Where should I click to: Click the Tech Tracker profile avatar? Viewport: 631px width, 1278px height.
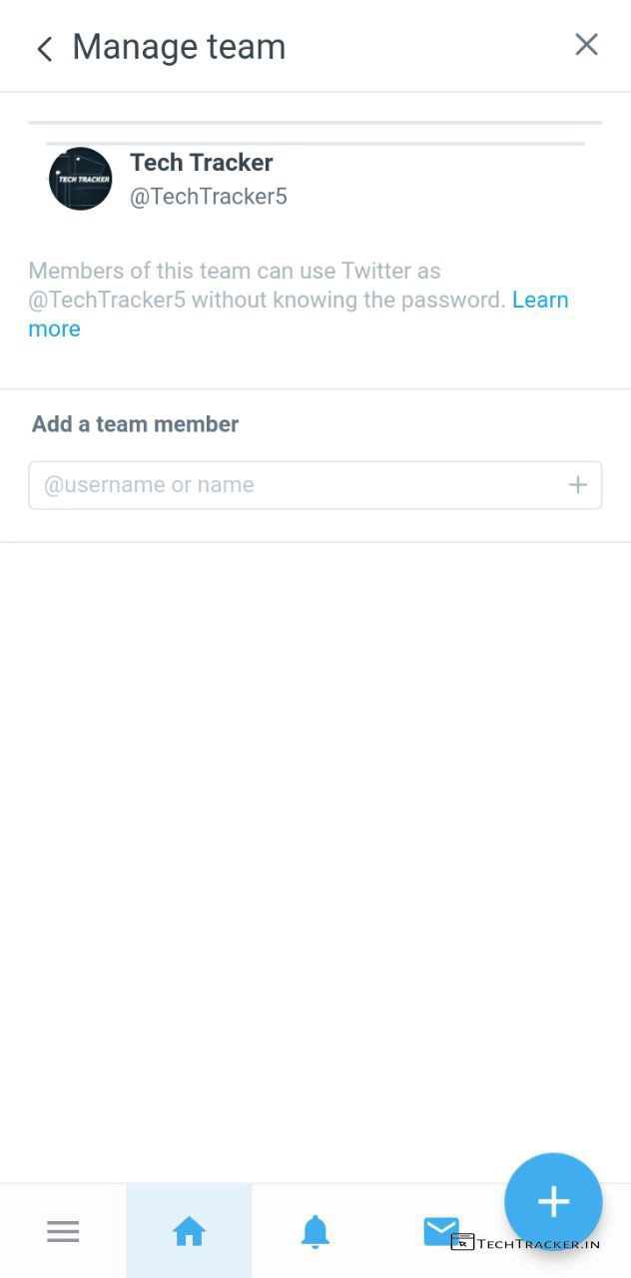(x=80, y=179)
